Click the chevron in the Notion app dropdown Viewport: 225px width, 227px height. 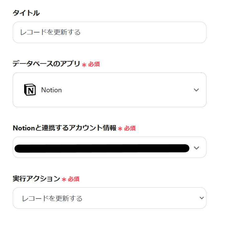pyautogui.click(x=196, y=90)
